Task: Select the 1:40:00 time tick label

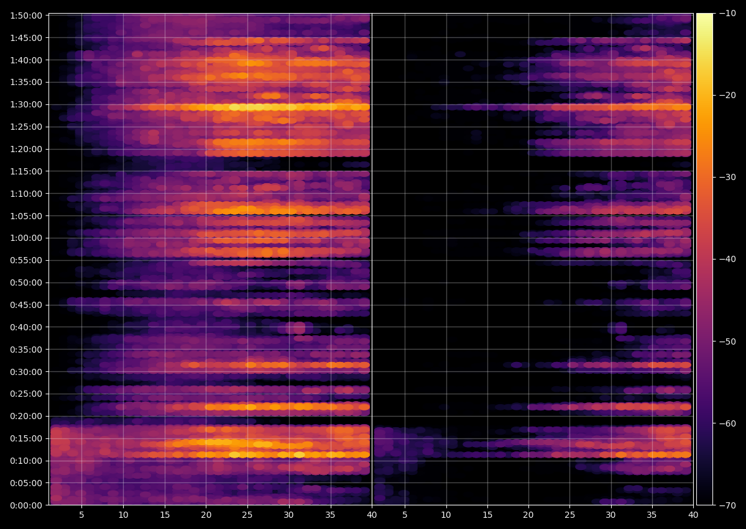Action: coord(27,60)
